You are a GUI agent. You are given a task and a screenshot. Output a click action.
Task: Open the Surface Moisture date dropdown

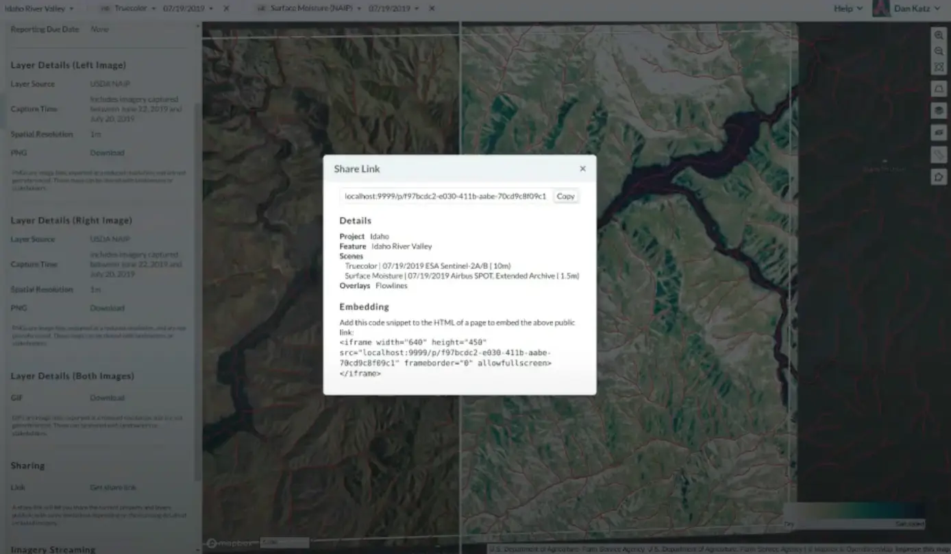394,9
